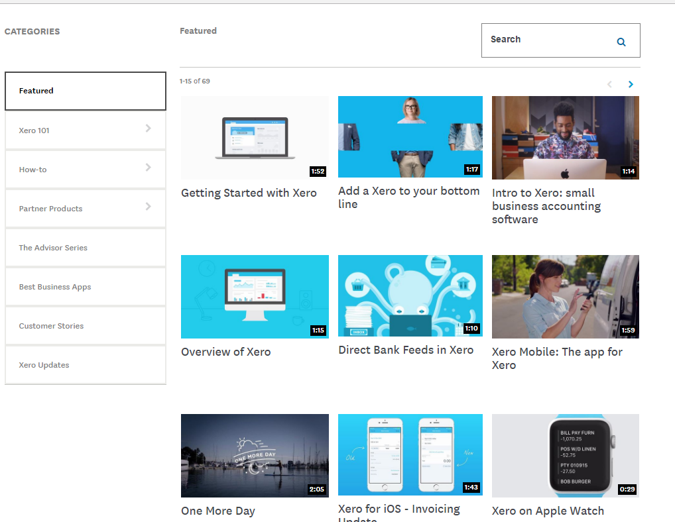
Task: Select the Featured category
Action: click(x=86, y=91)
